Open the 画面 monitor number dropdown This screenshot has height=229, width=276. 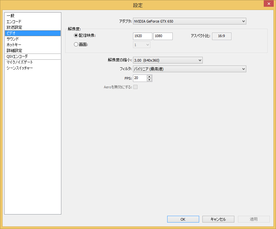[x=141, y=45]
